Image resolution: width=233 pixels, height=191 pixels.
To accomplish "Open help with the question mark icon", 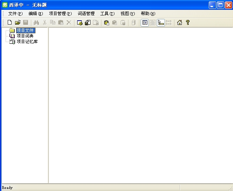I will pos(188,22).
